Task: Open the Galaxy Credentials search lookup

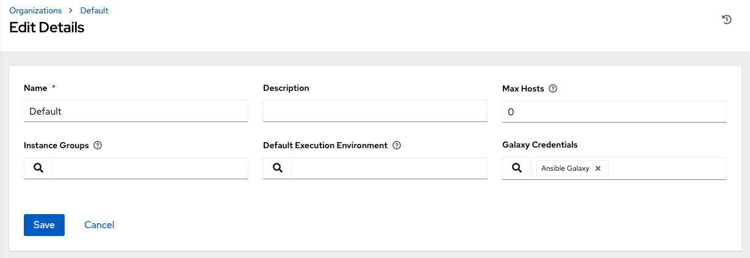Action: tap(517, 168)
